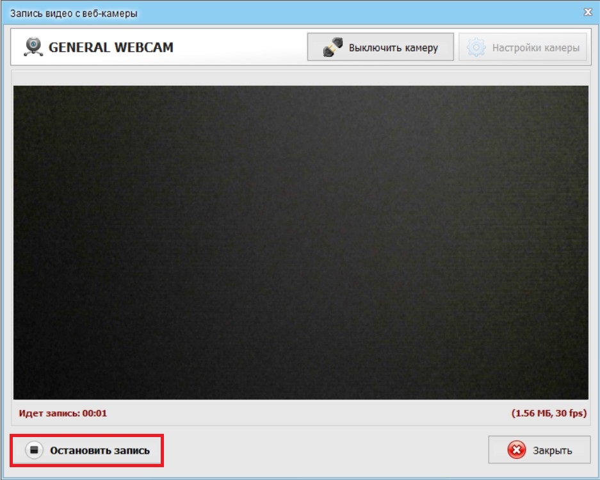Screen dimensions: 600x480
Task: Turn off camera via Выключить камеру
Action: point(380,47)
